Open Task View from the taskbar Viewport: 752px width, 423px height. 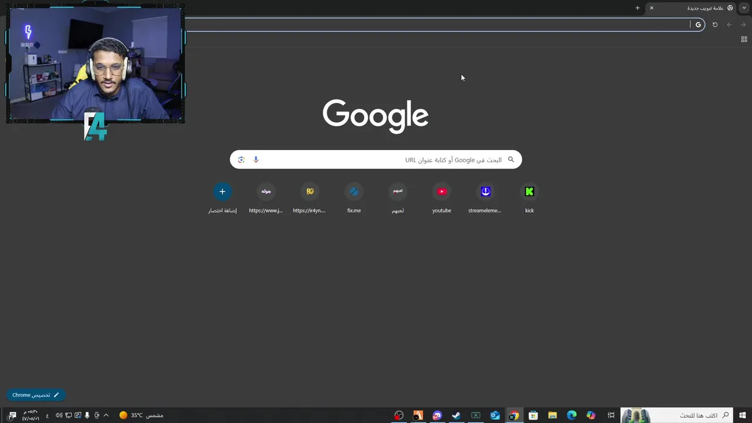point(611,415)
